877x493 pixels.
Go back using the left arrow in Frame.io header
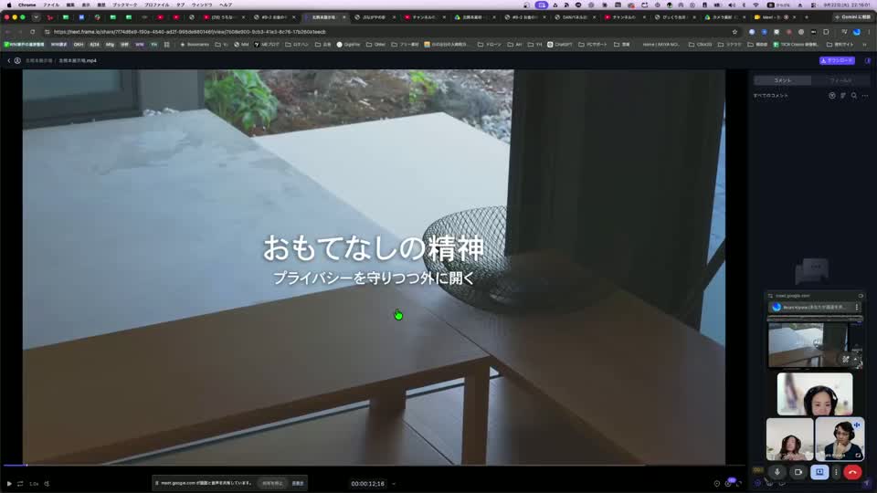tap(9, 60)
